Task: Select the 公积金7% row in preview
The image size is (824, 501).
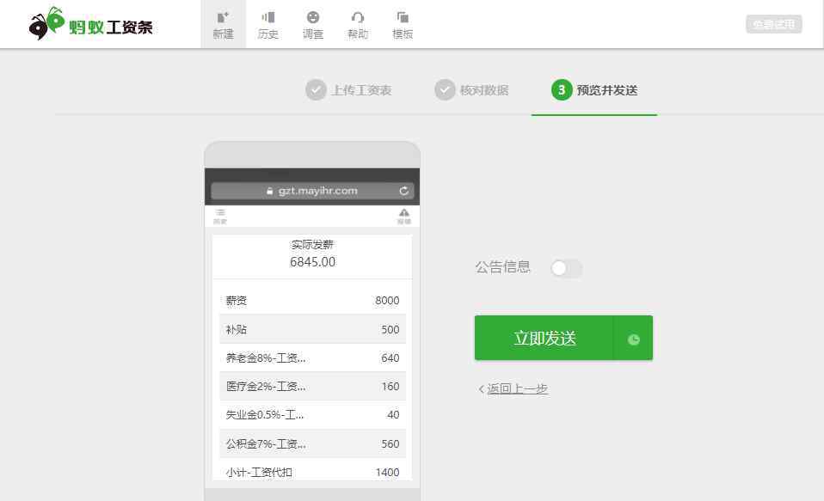Action: (312, 443)
